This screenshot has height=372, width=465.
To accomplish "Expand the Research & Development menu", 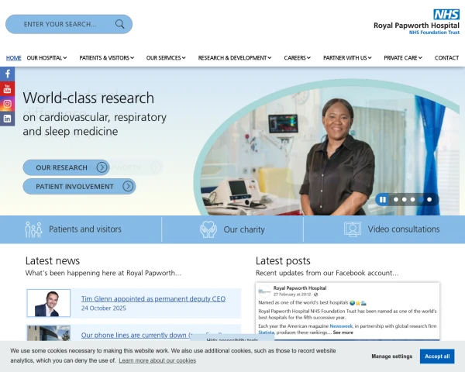I will click(235, 58).
